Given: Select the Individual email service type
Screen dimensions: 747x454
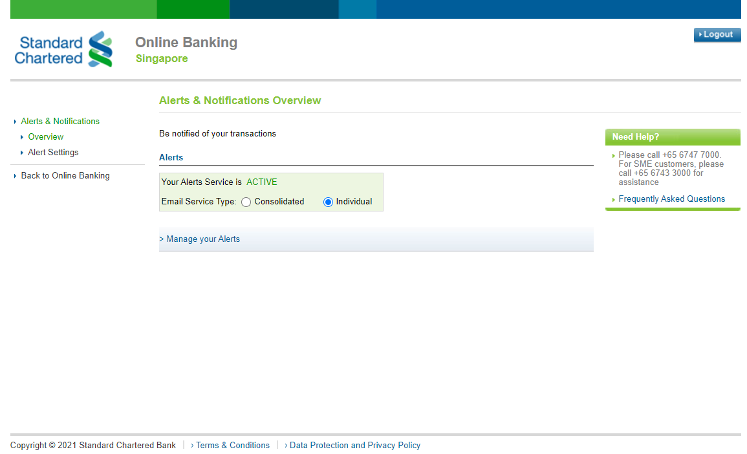Looking at the screenshot, I should (328, 202).
